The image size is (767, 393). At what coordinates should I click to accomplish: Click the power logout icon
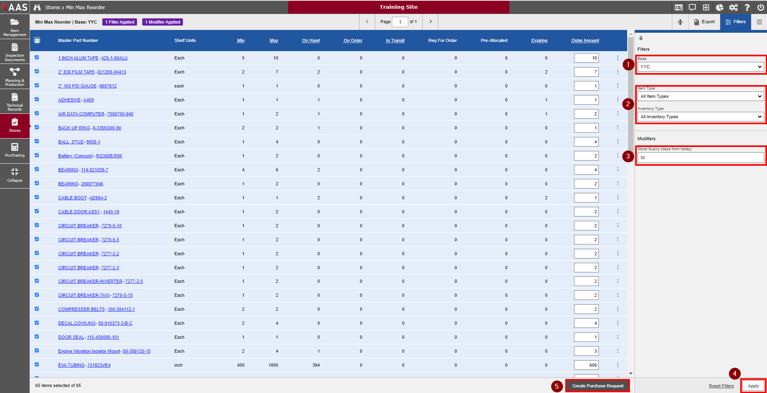point(760,7)
